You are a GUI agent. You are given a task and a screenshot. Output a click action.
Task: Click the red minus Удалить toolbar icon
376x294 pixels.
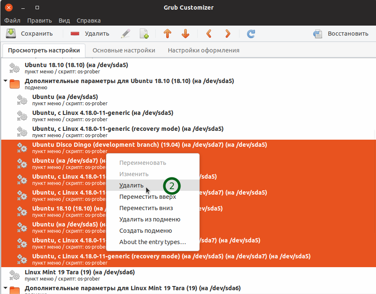click(x=75, y=34)
